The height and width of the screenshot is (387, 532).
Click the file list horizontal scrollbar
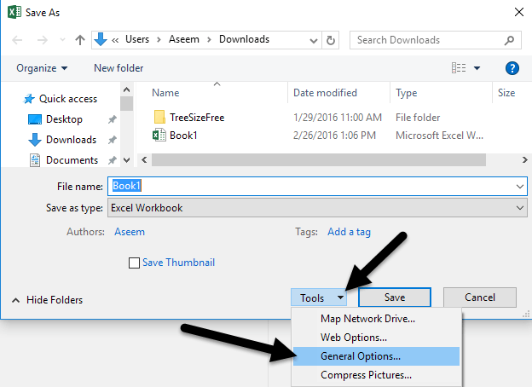click(319, 159)
